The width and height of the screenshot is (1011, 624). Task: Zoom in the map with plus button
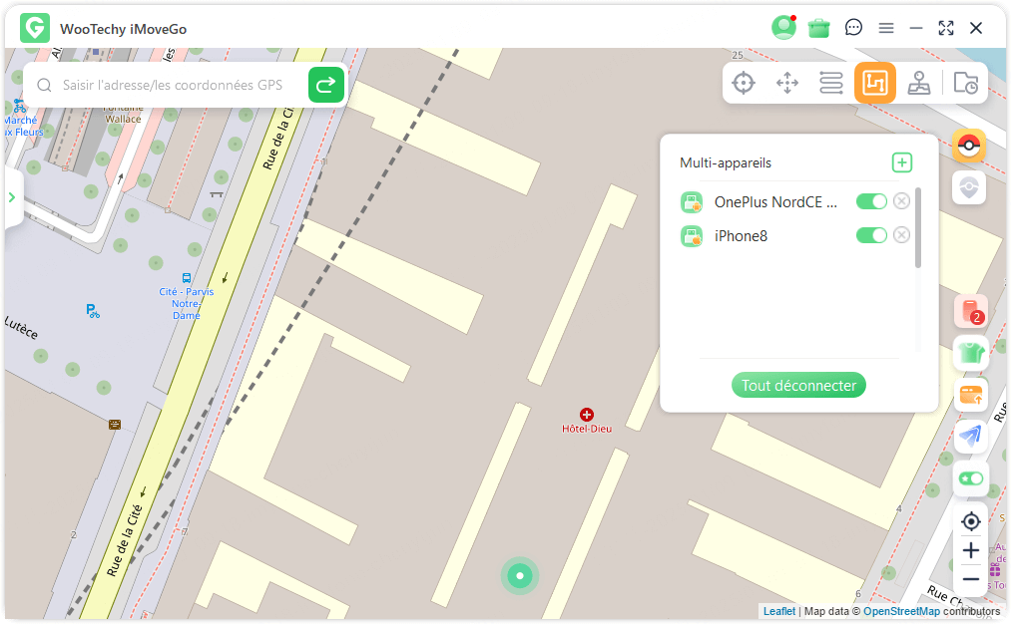point(970,550)
